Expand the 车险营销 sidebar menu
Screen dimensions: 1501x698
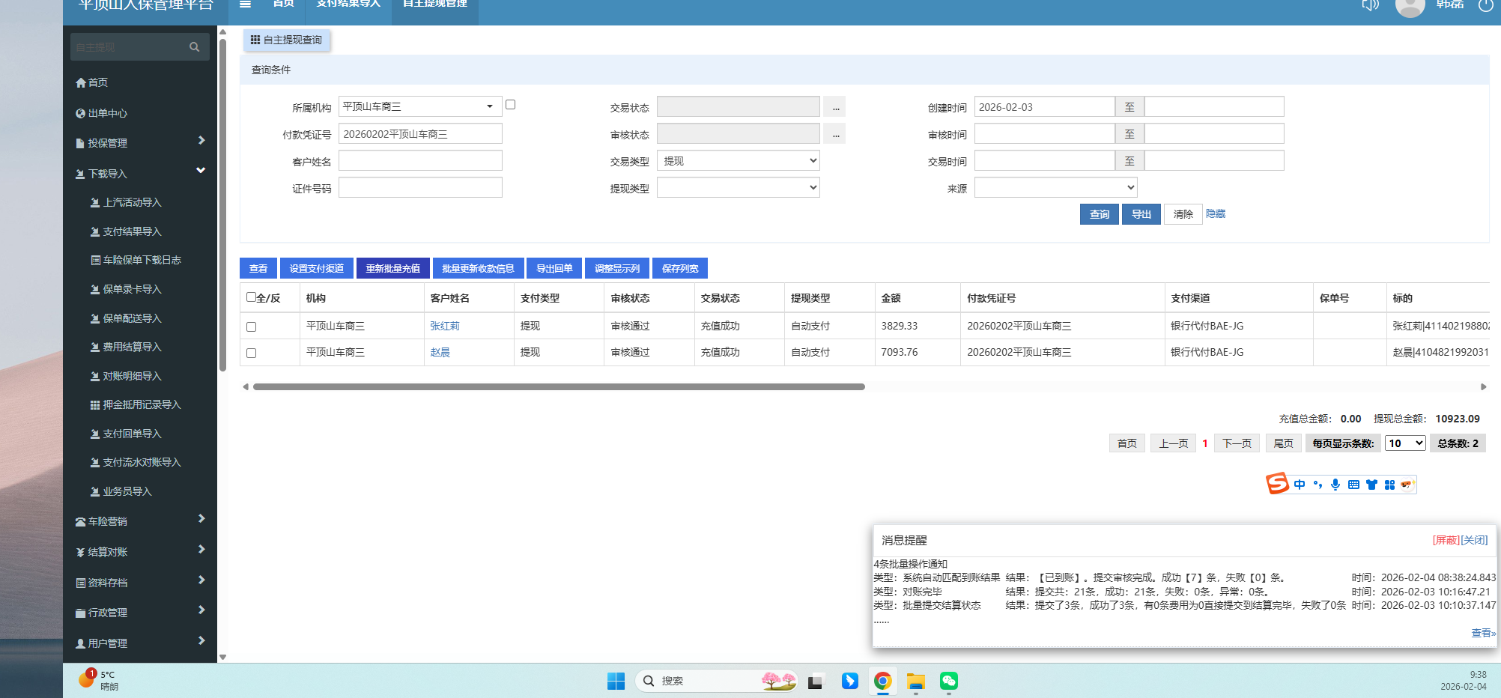(139, 521)
